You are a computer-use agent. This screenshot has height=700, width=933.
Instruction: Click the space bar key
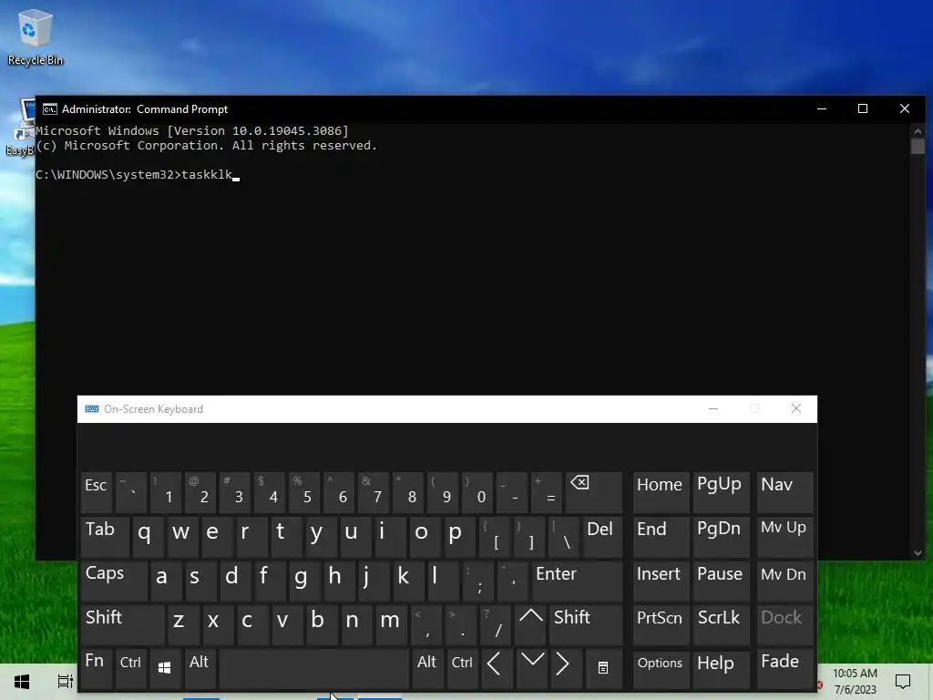[x=314, y=668]
